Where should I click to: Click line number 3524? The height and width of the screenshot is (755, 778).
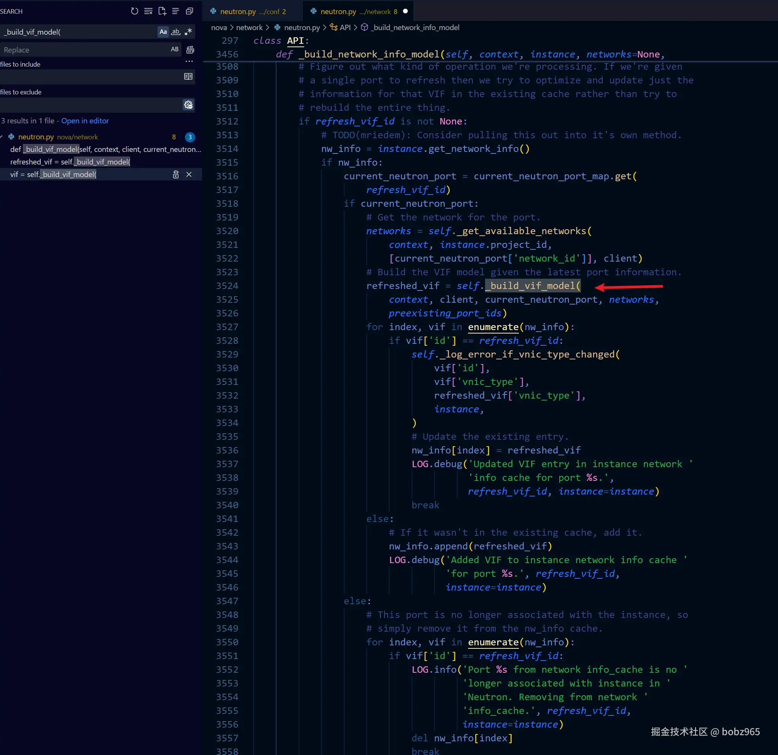(227, 286)
